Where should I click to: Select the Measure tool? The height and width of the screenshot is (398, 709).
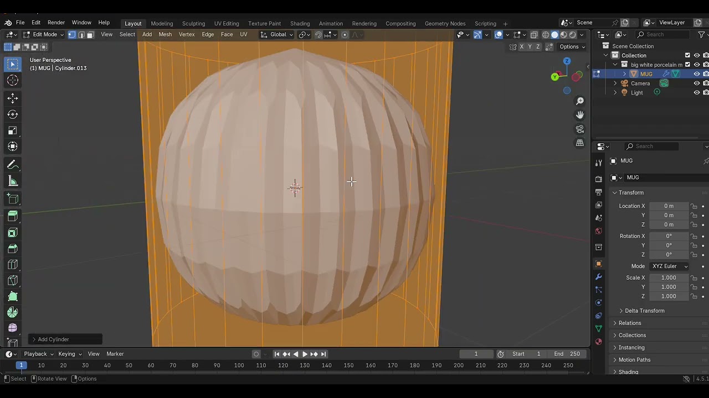click(x=13, y=181)
